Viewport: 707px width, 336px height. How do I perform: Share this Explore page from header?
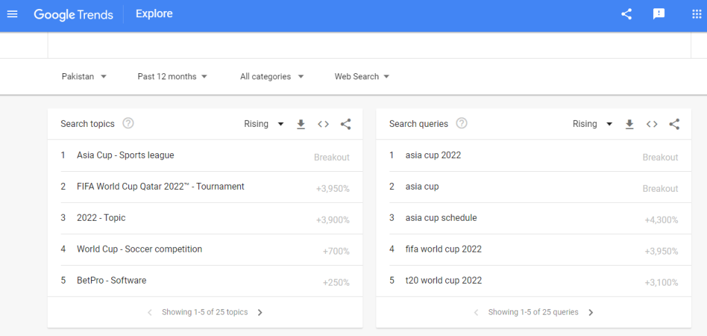point(626,14)
